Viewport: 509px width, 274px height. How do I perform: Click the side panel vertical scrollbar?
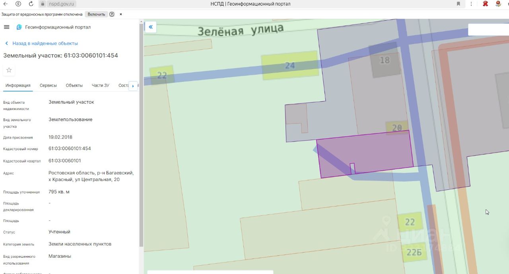coord(141,135)
